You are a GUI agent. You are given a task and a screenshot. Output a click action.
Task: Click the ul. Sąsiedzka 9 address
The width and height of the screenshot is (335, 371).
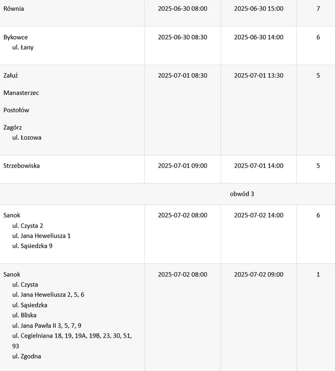[x=33, y=246]
